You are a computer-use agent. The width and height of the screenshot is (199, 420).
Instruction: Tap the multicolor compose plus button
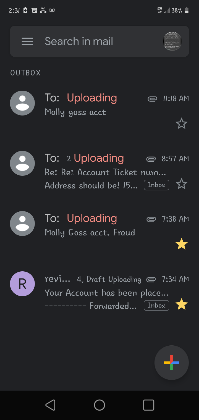(171, 363)
